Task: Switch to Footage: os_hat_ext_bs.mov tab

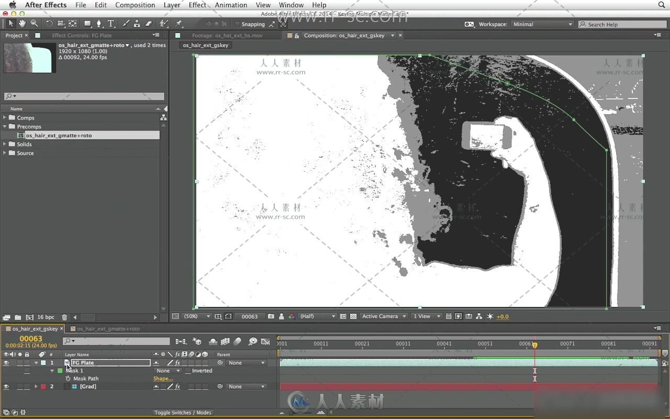Action: [227, 36]
